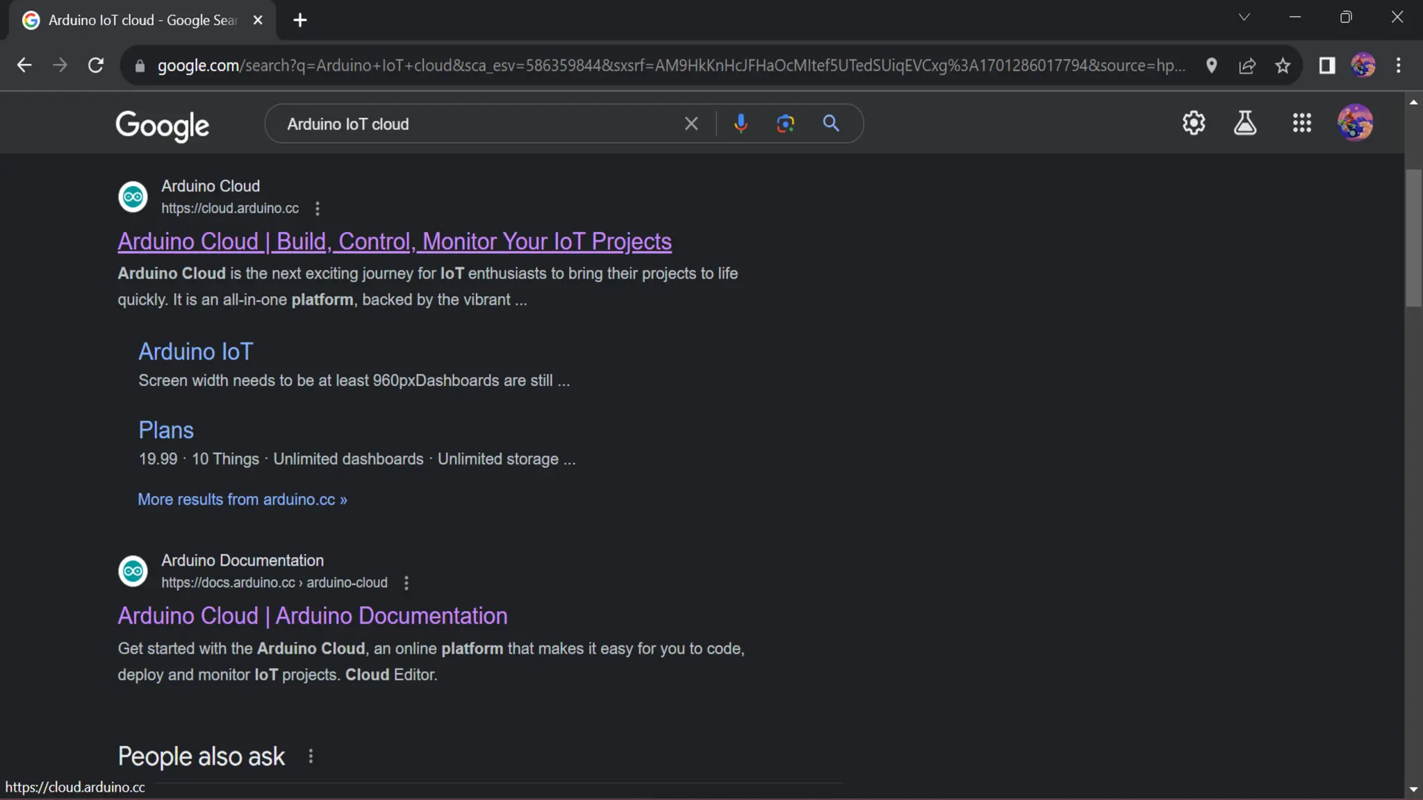Viewport: 1423px width, 800px height.
Task: Click the share this page icon
Action: coord(1247,65)
